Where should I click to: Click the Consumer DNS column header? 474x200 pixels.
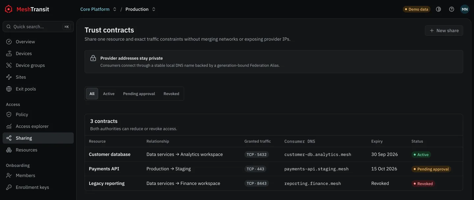pyautogui.click(x=300, y=141)
